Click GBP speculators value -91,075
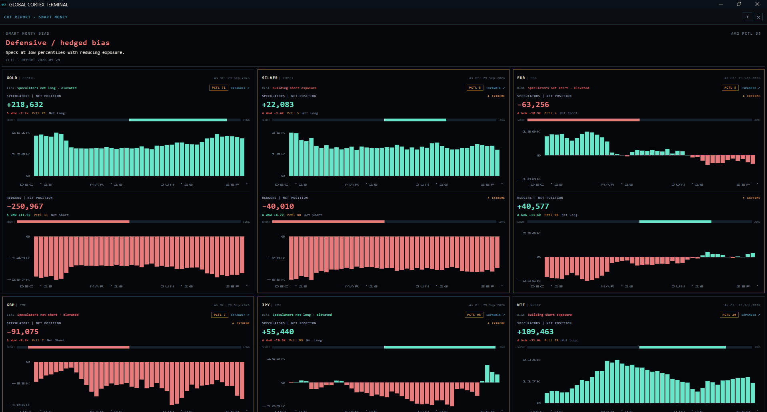The height and width of the screenshot is (412, 767). [23, 332]
